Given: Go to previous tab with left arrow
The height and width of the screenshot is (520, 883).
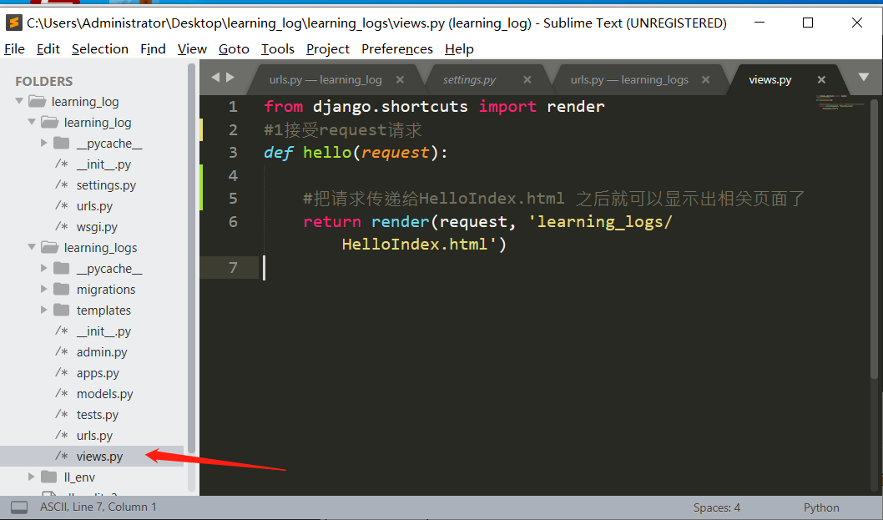Looking at the screenshot, I should 215,77.
